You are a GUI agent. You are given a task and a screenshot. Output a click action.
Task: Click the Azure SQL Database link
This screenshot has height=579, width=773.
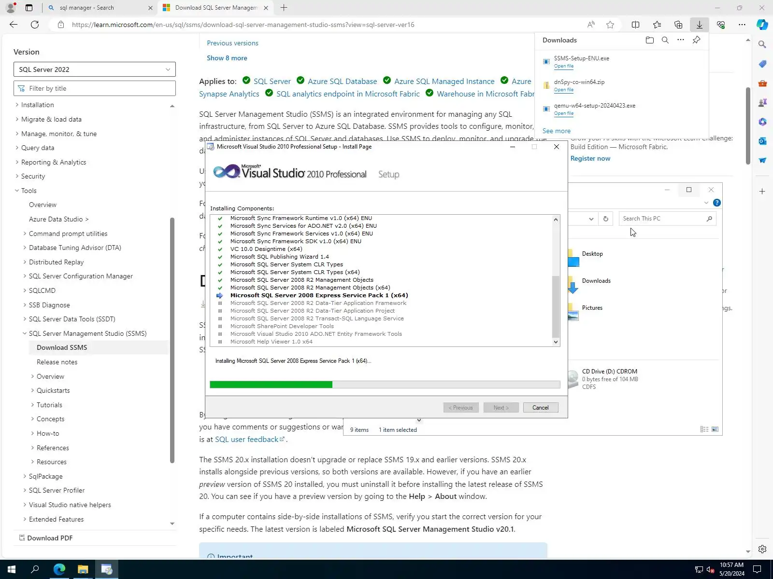pos(343,82)
